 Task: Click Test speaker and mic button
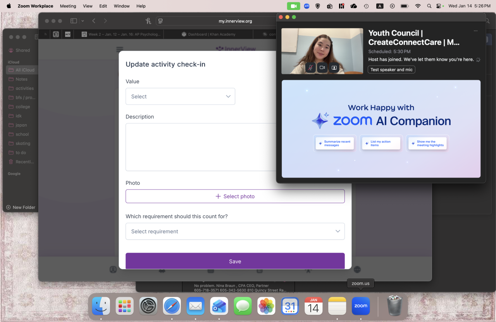pos(391,70)
